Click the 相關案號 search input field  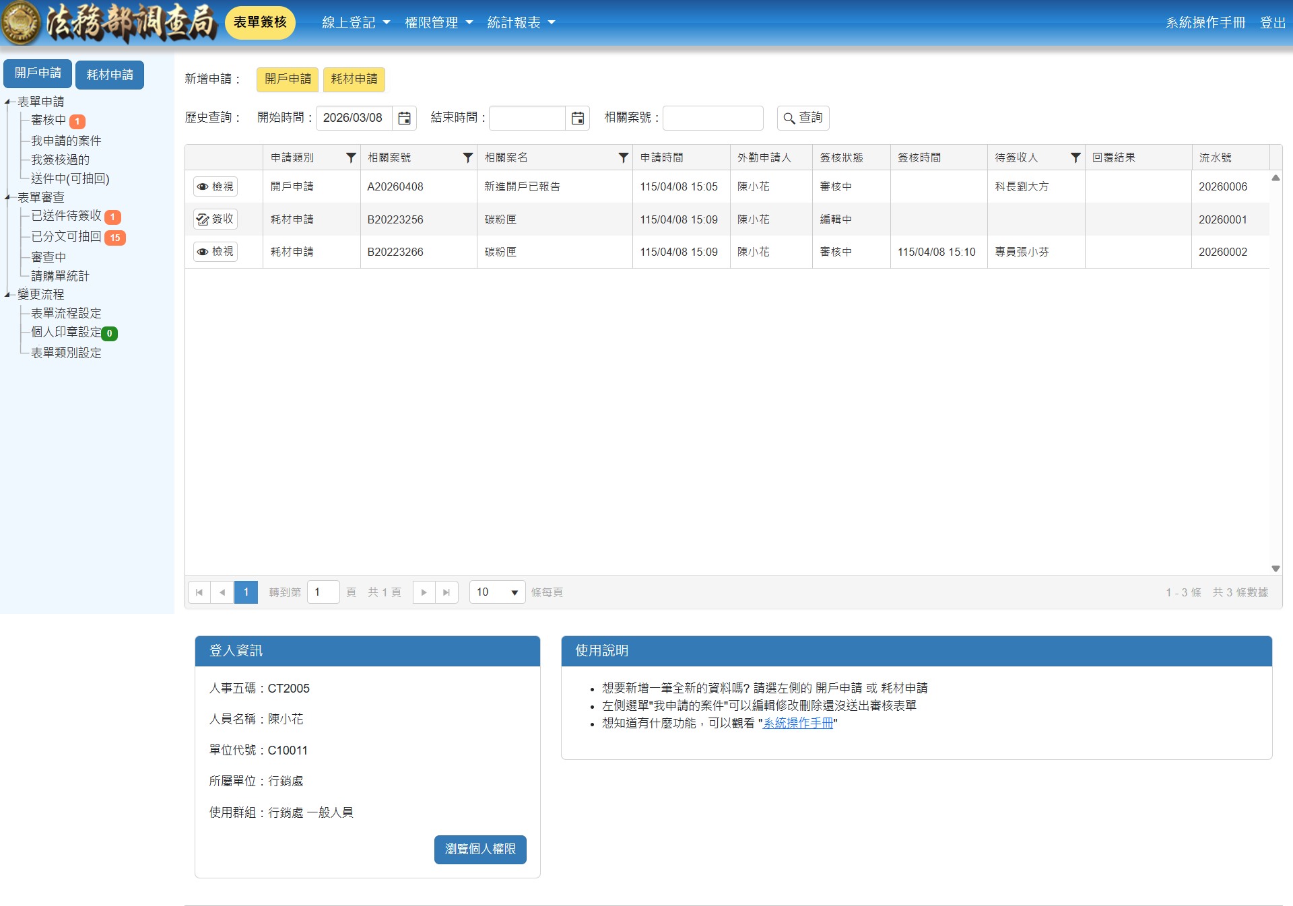tap(712, 118)
